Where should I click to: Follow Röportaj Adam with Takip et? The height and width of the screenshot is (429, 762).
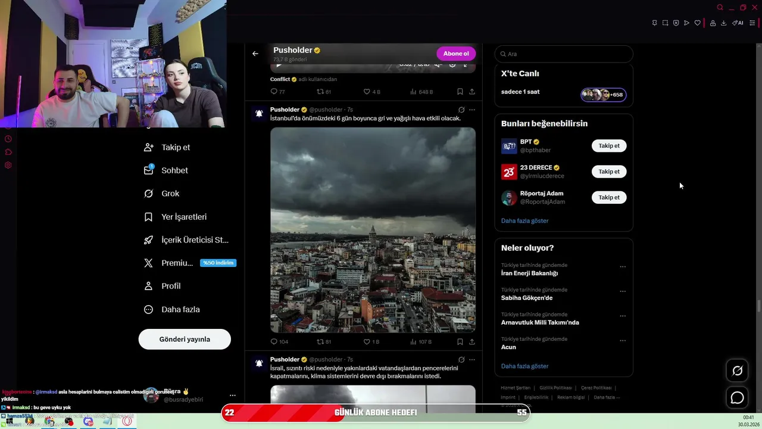609,197
